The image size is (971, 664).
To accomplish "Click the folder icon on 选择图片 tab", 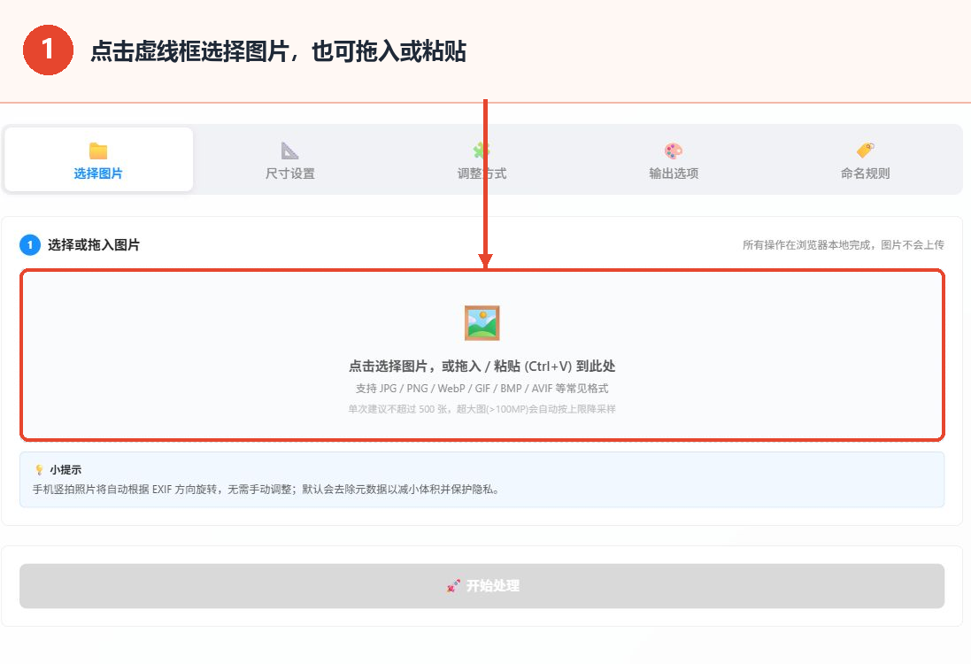I will tap(98, 151).
